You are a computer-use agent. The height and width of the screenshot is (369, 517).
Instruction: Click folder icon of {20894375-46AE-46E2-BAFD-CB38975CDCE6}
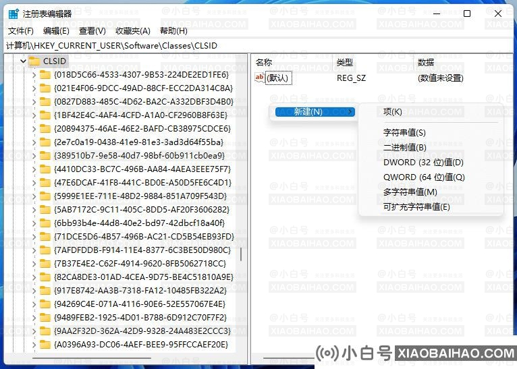[45, 129]
